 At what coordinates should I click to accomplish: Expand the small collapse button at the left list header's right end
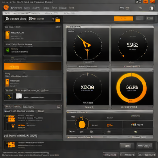(58, 27)
